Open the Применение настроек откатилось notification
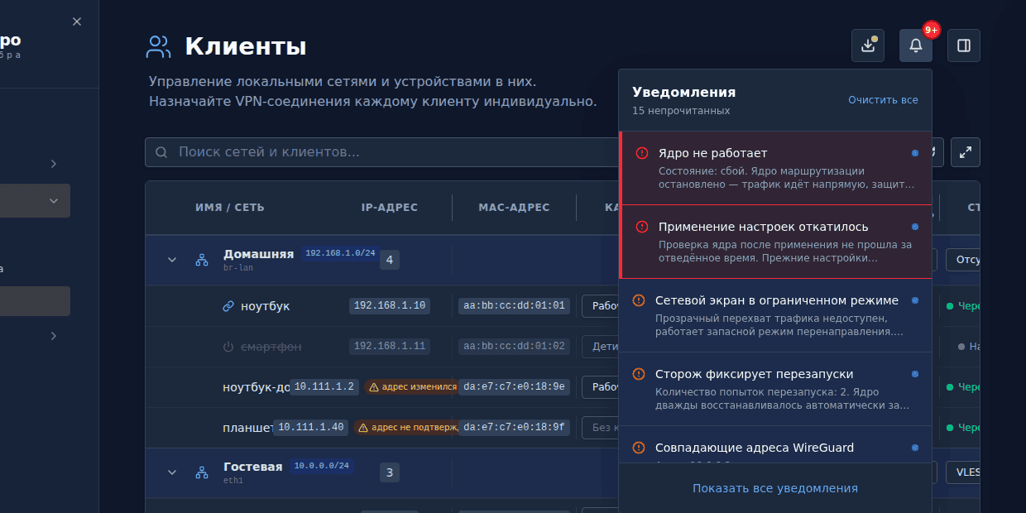The image size is (1026, 513). pyautogui.click(x=775, y=242)
